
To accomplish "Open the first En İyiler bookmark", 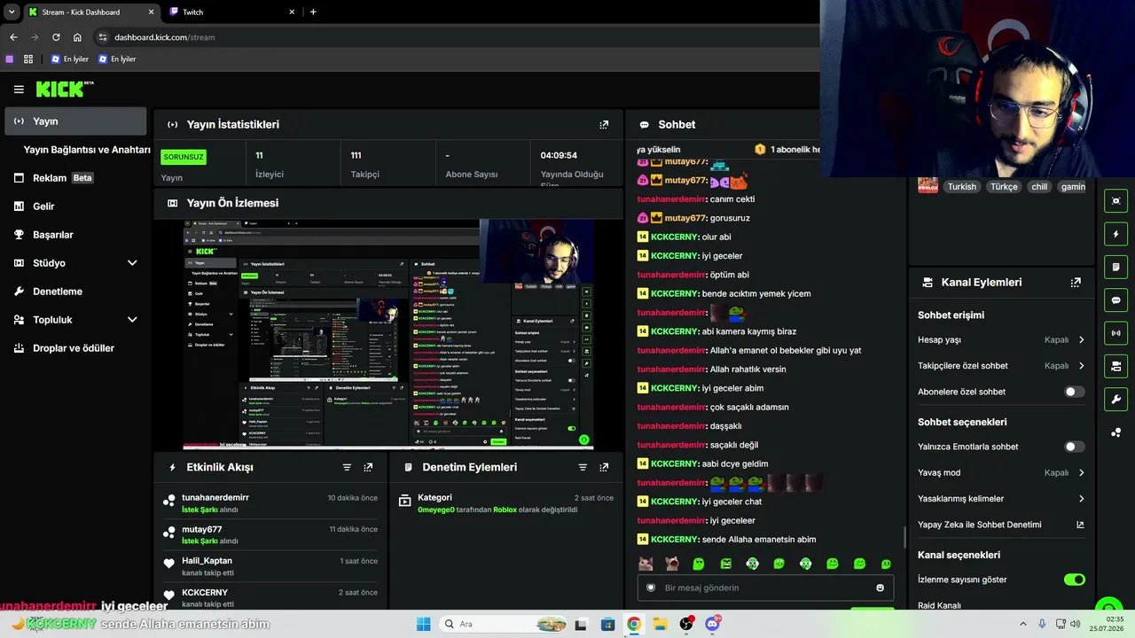I will pos(69,59).
